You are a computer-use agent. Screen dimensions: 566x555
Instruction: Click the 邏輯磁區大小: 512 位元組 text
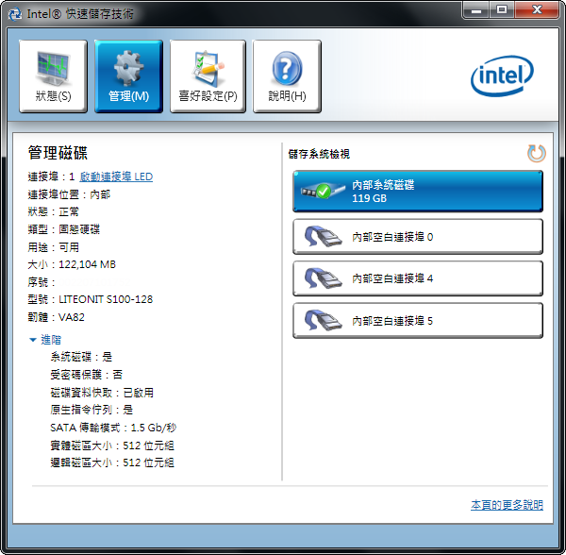click(x=112, y=462)
